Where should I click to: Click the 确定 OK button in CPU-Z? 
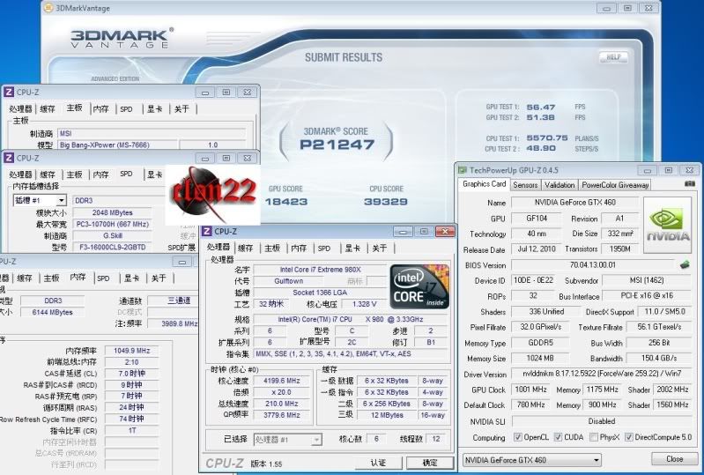[x=430, y=463]
